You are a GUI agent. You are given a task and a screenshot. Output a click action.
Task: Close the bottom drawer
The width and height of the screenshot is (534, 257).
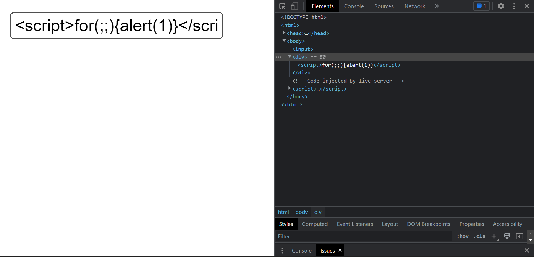click(x=527, y=250)
